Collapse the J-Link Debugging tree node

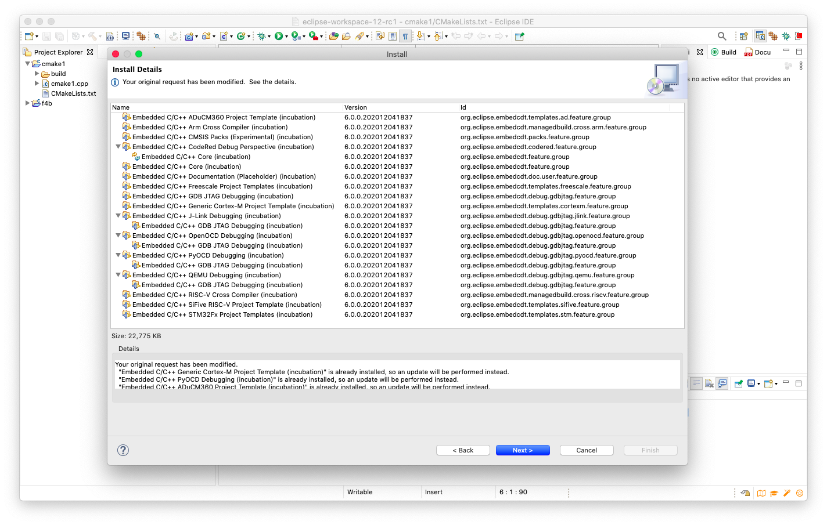(x=118, y=216)
